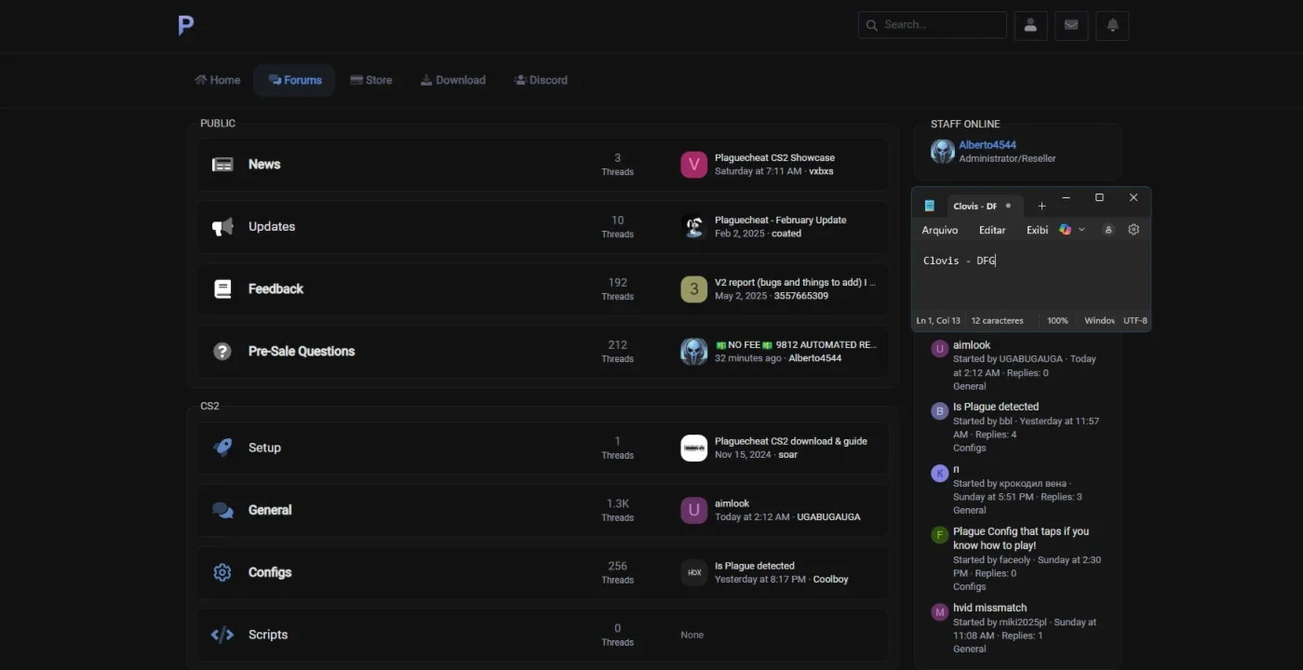Screen dimensions: 1303x670
Task: Add a new Notepad tab
Action: pyautogui.click(x=1041, y=206)
